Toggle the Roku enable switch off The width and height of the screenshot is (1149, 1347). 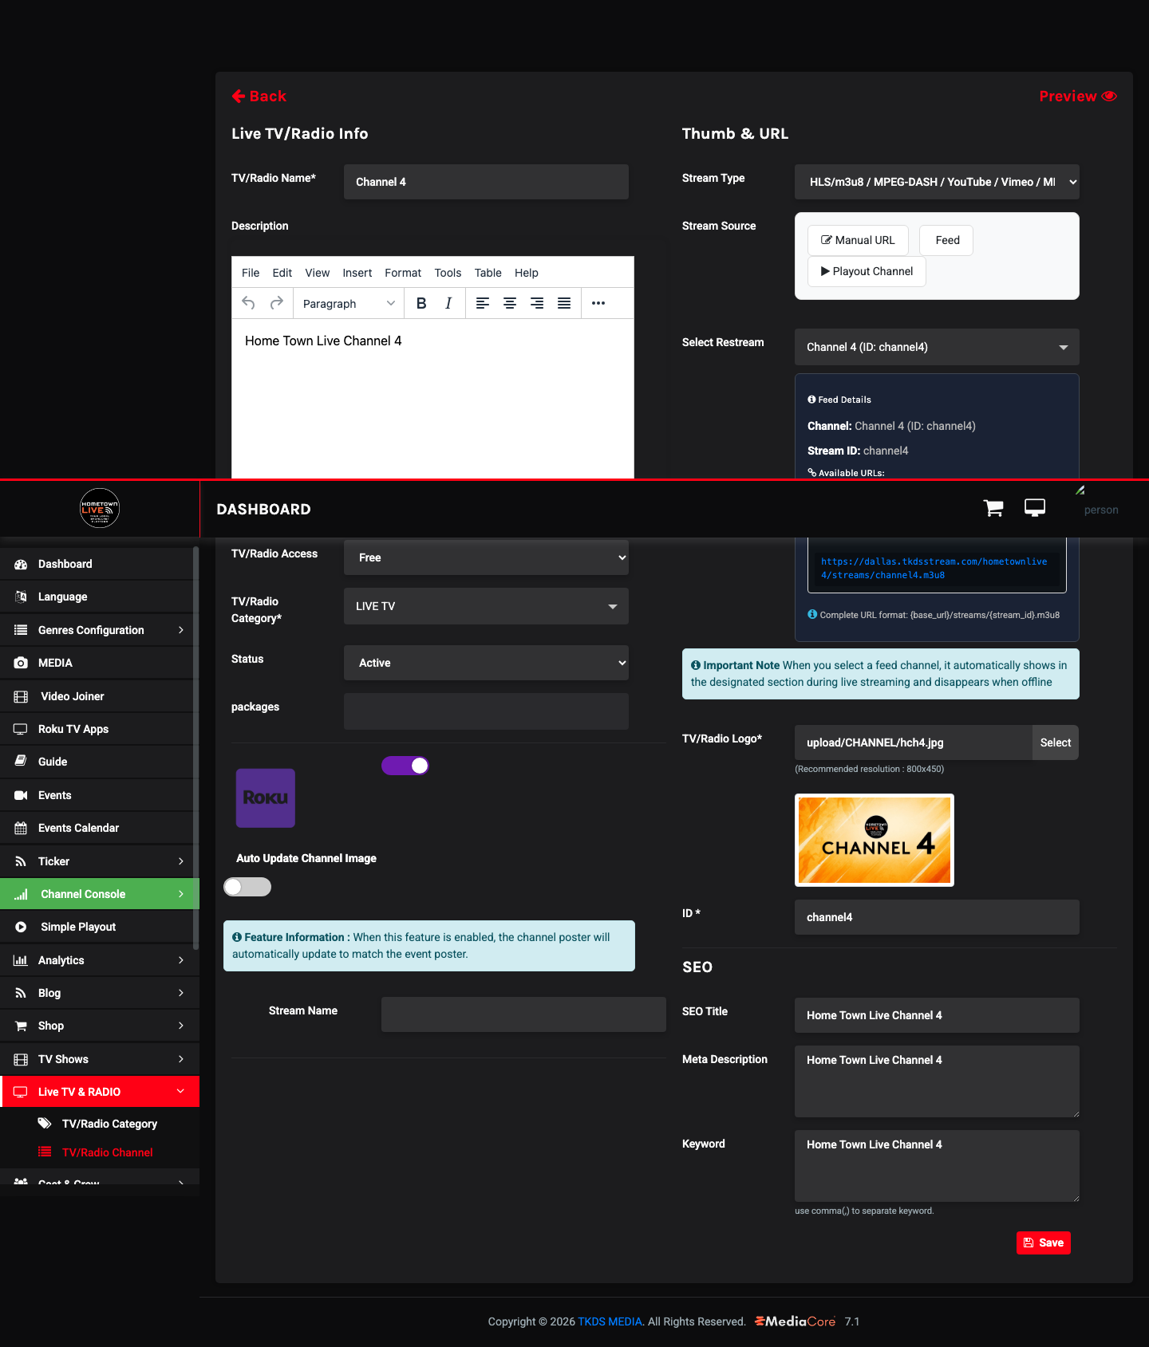tap(405, 766)
